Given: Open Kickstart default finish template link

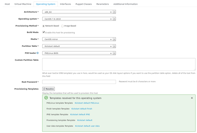Looking at the screenshot, I should tap(82, 109).
